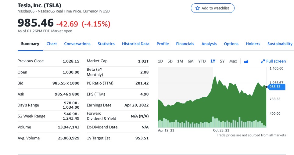This screenshot has height=155, width=294.
Task: Open the Chart tab
Action: [x=52, y=44]
